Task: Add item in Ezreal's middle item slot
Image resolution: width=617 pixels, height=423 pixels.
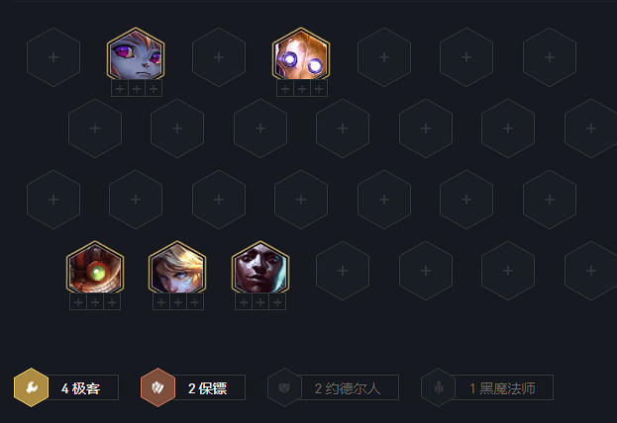Action: click(178, 302)
